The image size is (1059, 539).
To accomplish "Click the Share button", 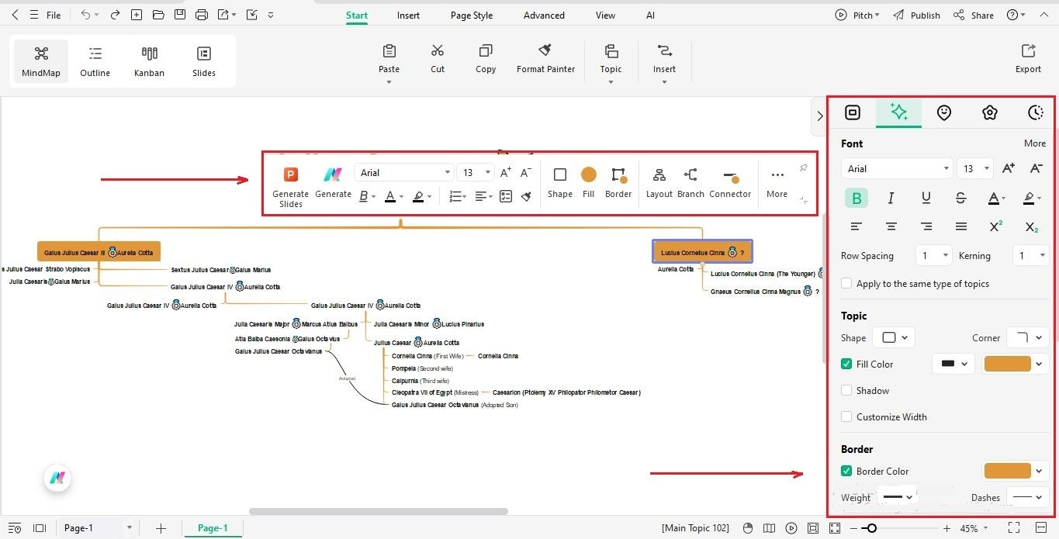I will 974,15.
